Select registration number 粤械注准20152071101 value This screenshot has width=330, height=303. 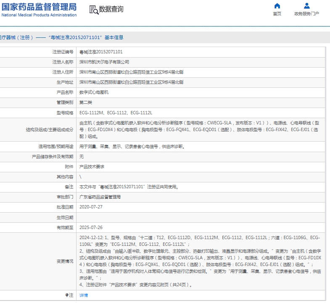tap(101, 52)
